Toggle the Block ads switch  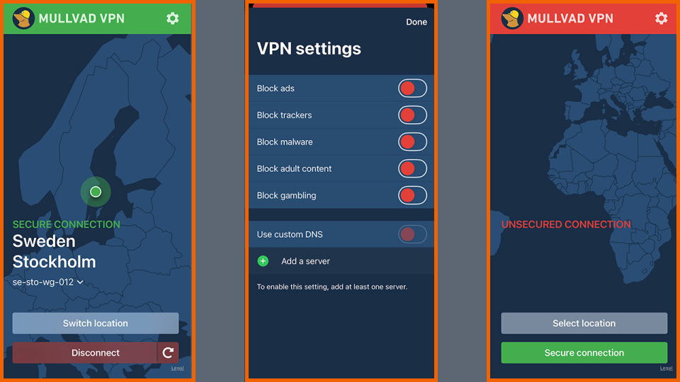(412, 88)
